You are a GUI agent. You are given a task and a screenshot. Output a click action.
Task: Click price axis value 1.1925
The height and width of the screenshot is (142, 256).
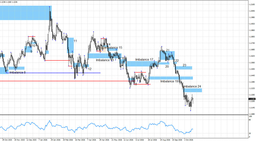click(x=252, y=24)
